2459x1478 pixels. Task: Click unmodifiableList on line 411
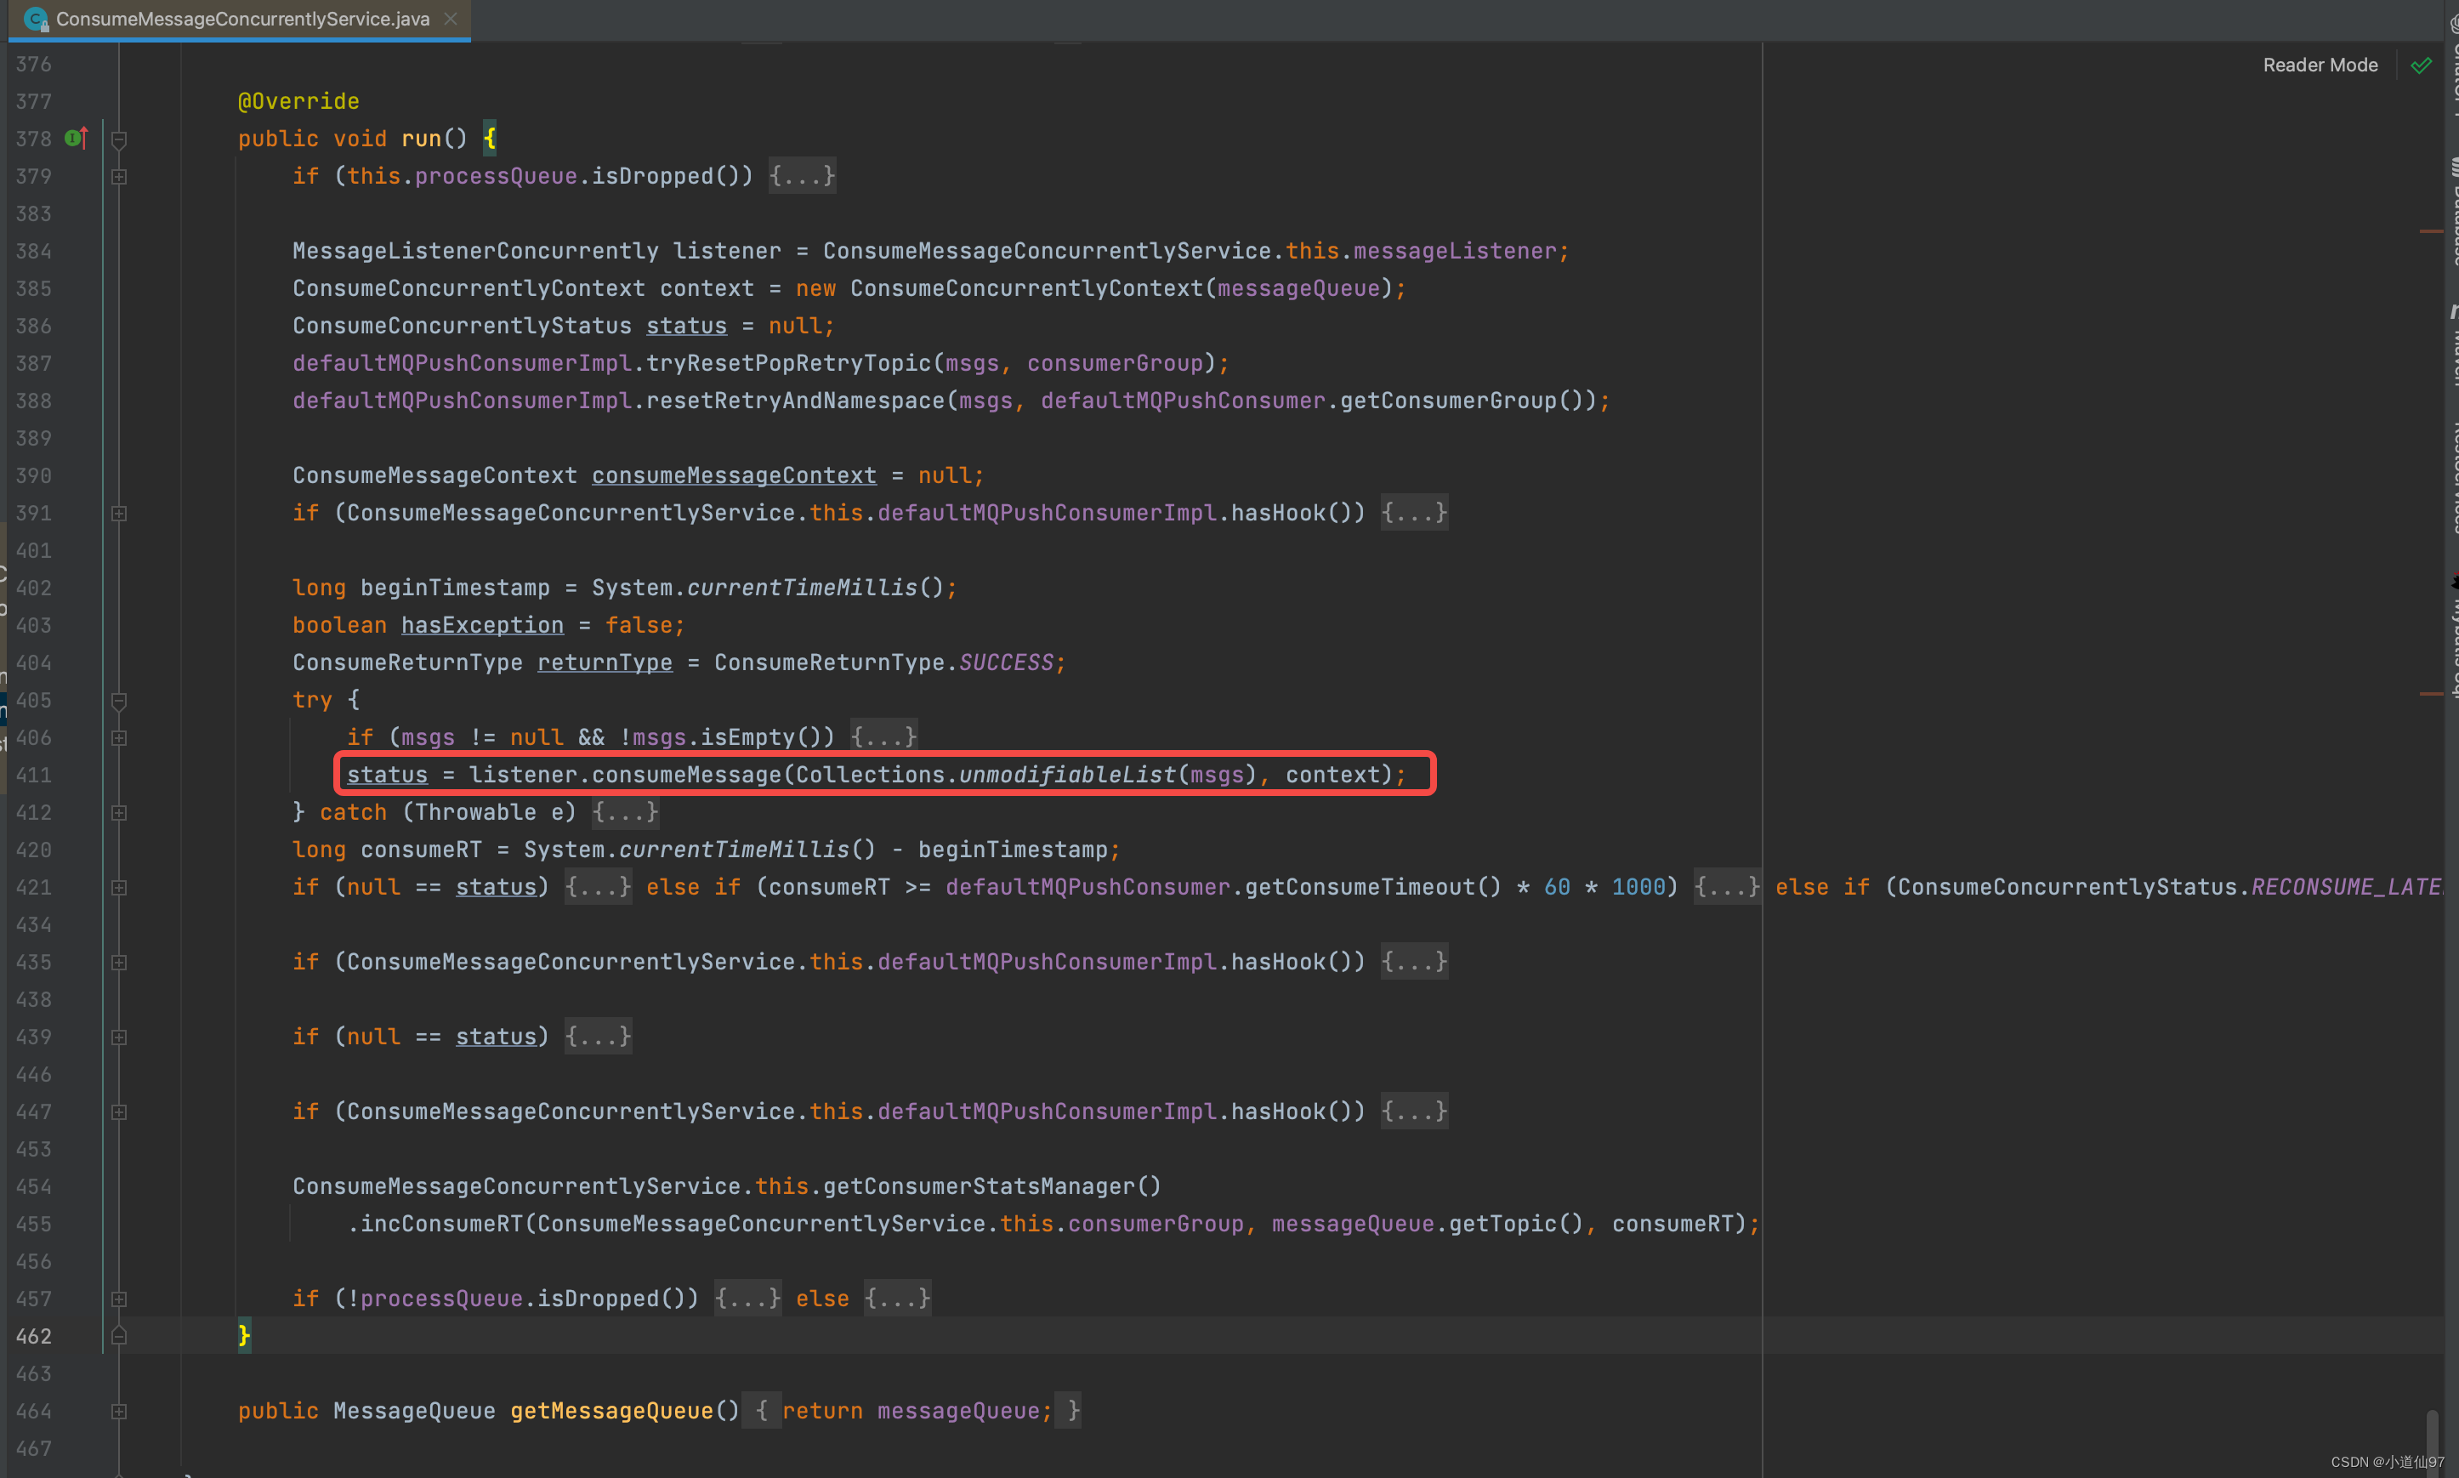point(1067,775)
